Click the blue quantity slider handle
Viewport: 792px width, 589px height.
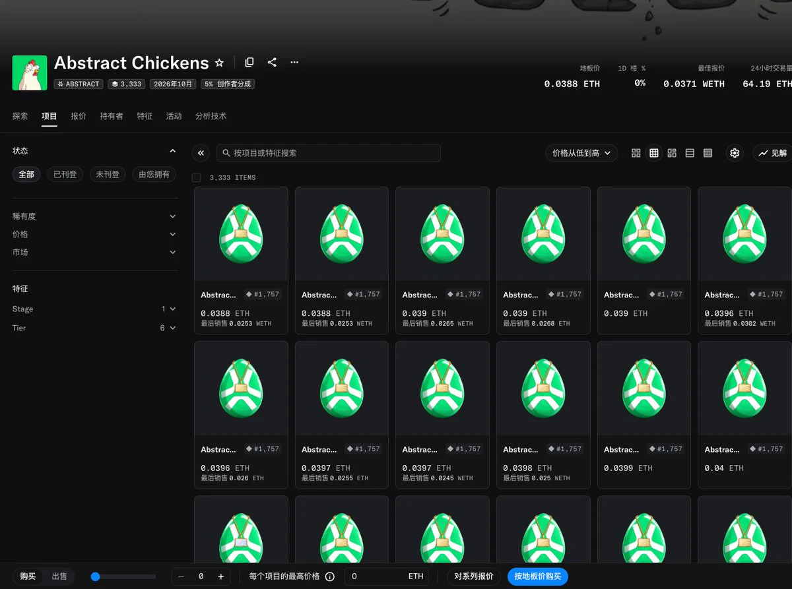point(96,576)
